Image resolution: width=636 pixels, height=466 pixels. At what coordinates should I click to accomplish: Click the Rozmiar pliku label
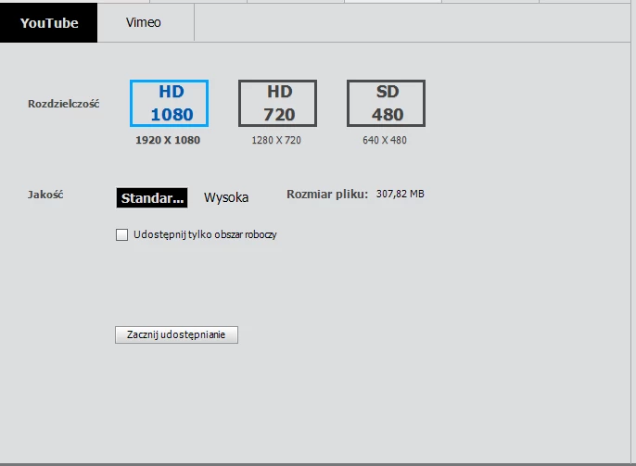(x=327, y=195)
